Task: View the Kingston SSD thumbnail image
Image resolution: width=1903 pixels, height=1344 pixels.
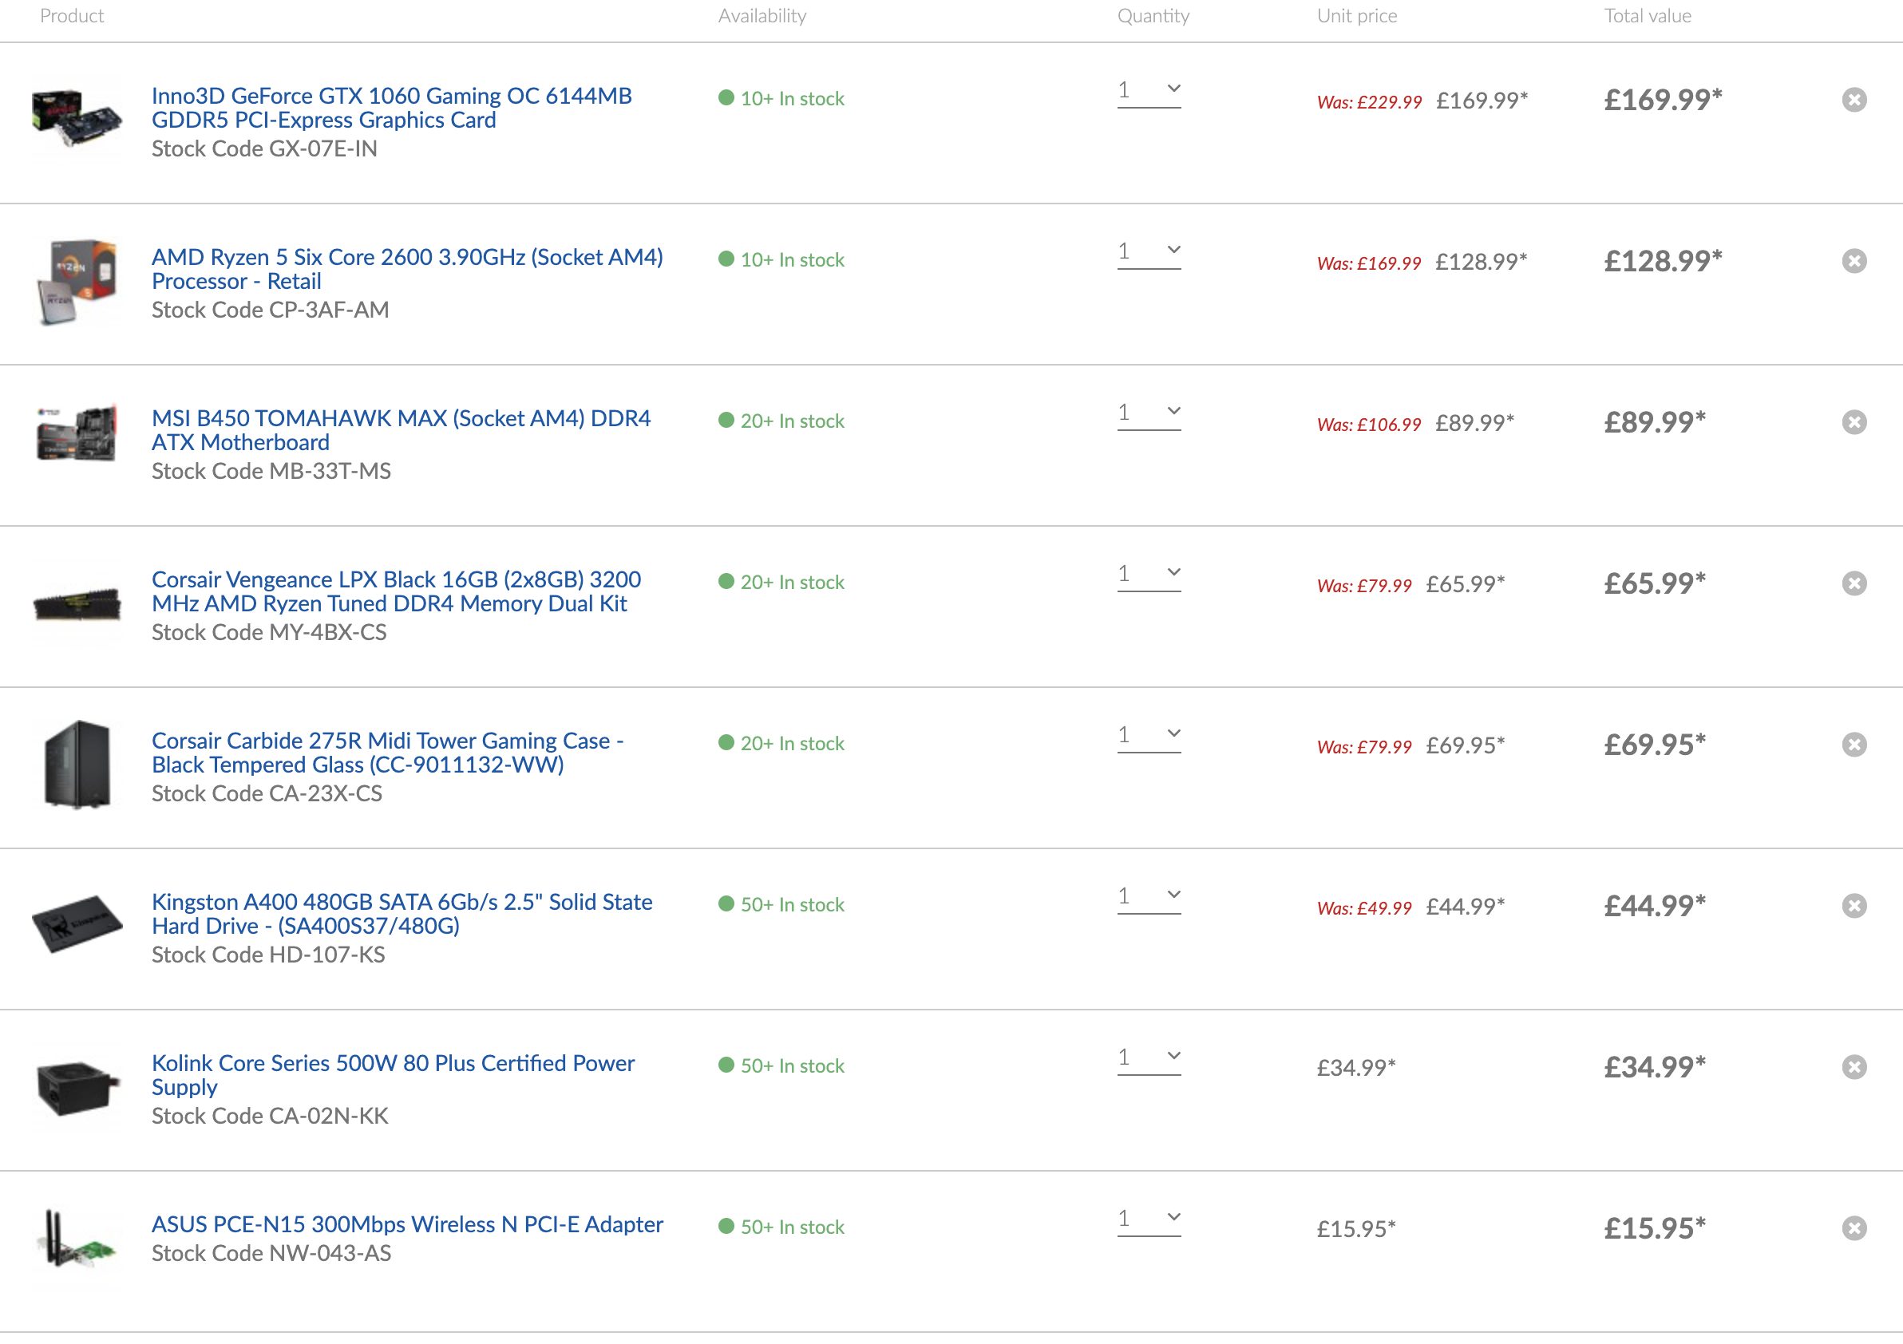Action: 77,924
